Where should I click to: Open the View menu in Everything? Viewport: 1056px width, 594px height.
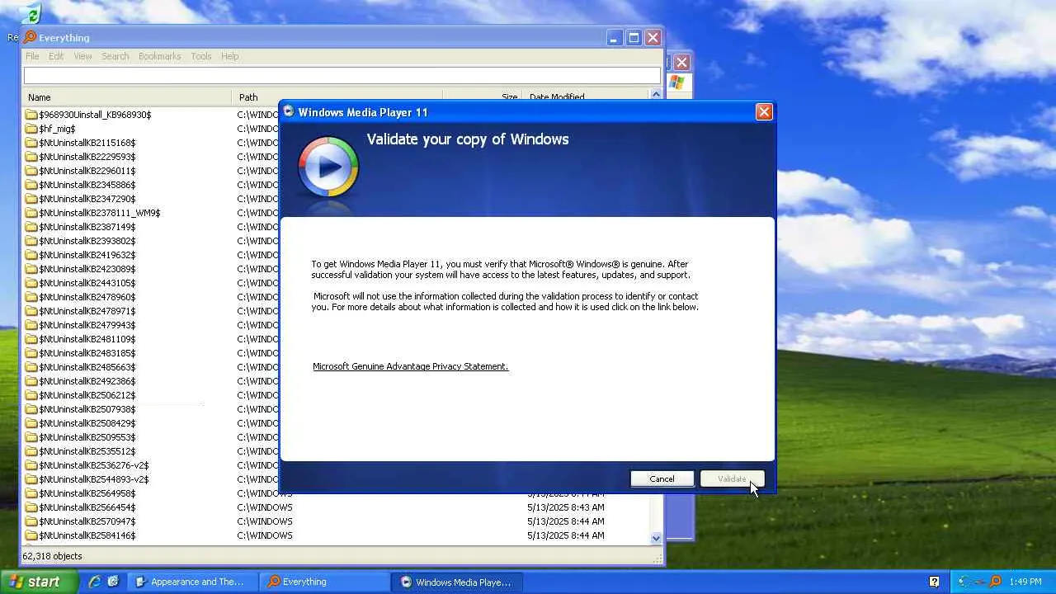82,56
